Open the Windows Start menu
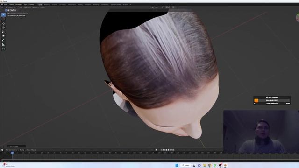 (x=177, y=165)
